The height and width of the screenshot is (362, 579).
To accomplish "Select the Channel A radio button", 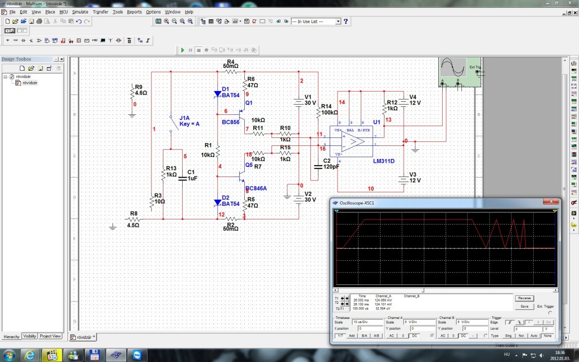I will 433,335.
